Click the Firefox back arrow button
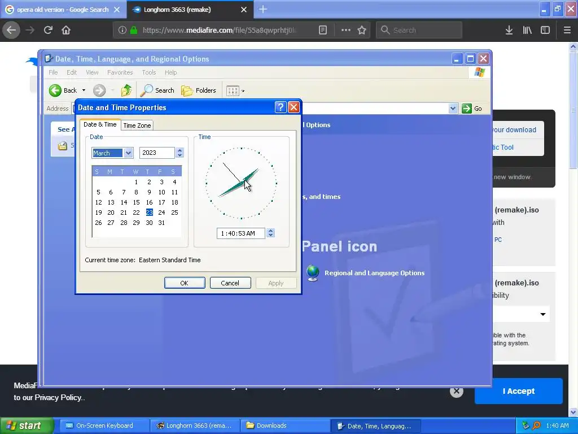This screenshot has width=578, height=434. point(11,30)
